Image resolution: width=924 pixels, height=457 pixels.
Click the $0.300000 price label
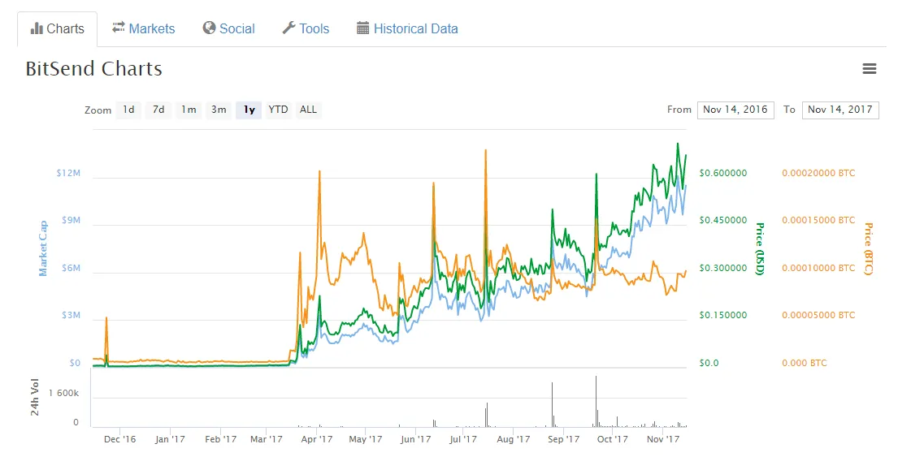point(723,268)
